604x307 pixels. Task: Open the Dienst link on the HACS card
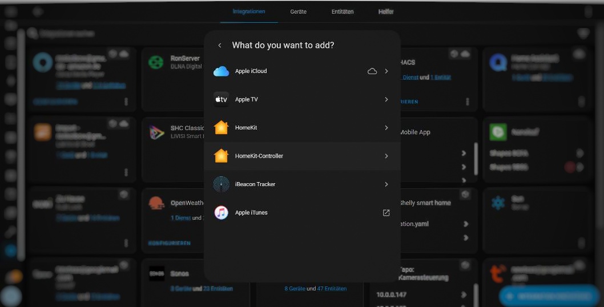(x=410, y=78)
